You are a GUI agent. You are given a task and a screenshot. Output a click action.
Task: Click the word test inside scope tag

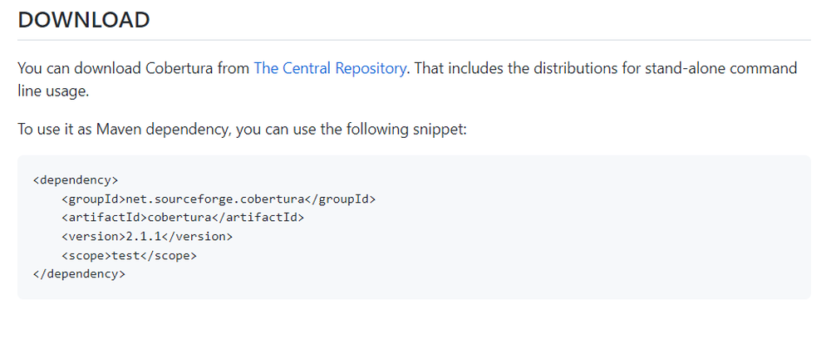(x=125, y=255)
